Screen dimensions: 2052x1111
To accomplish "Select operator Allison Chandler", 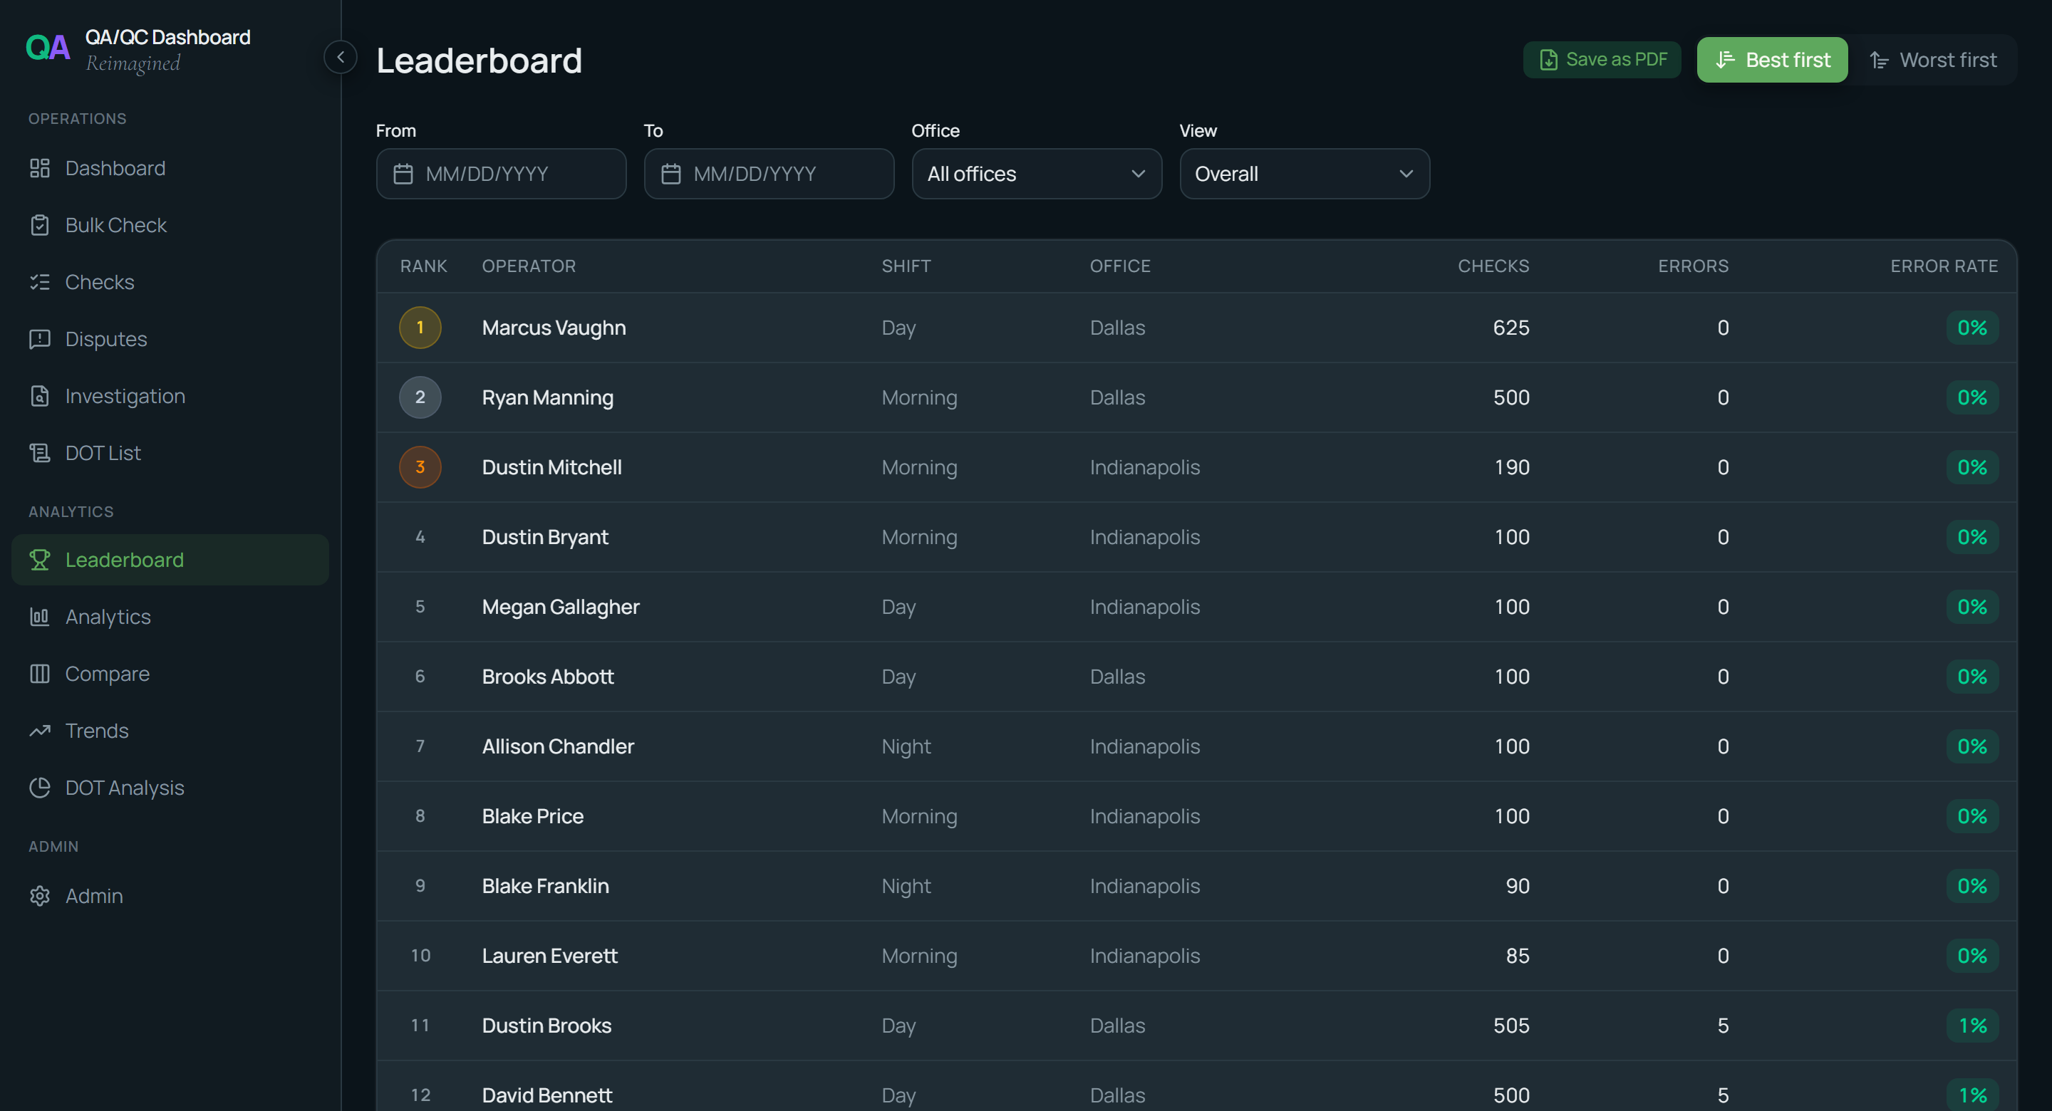I will click(558, 746).
